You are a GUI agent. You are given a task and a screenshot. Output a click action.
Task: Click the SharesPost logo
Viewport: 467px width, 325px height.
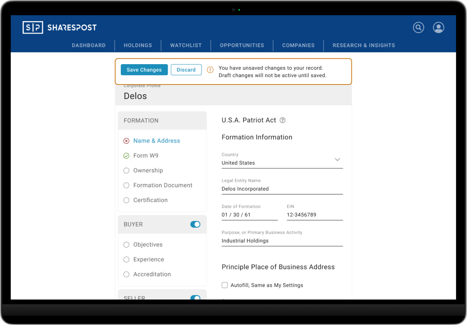coord(59,27)
